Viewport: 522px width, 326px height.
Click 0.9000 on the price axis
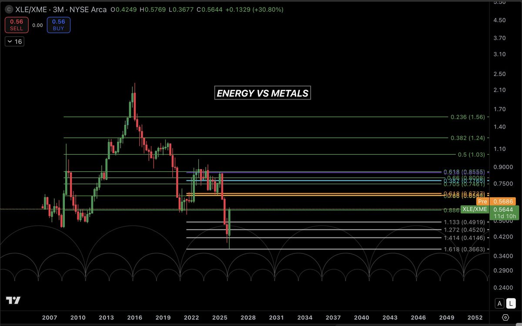click(x=502, y=167)
